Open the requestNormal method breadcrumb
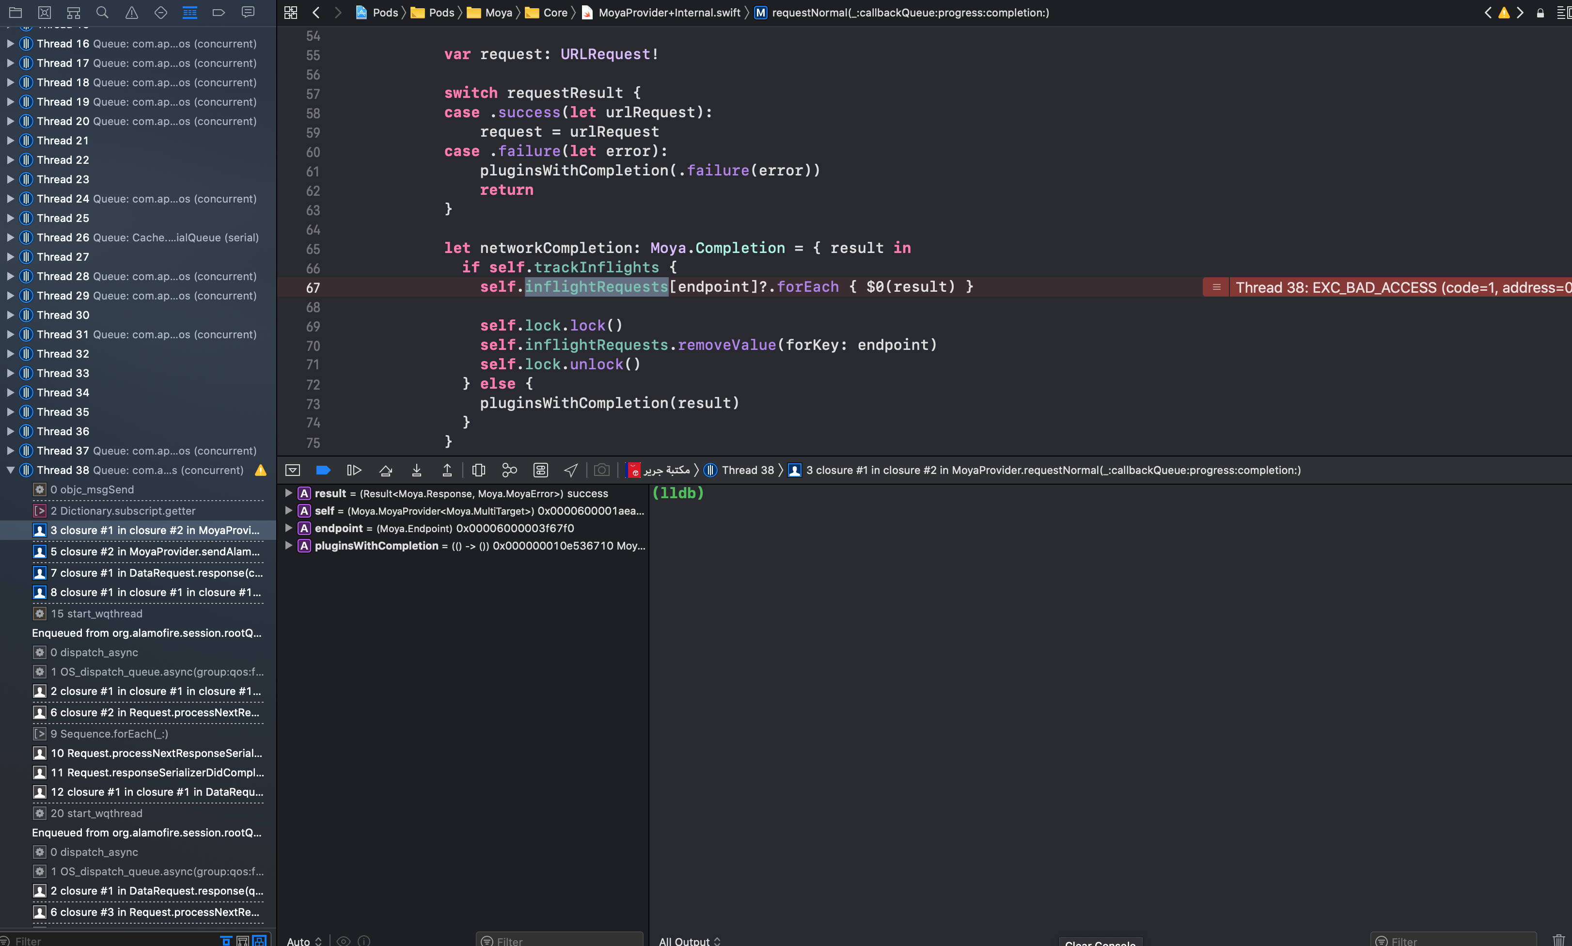Image resolution: width=1572 pixels, height=946 pixels. (x=902, y=12)
